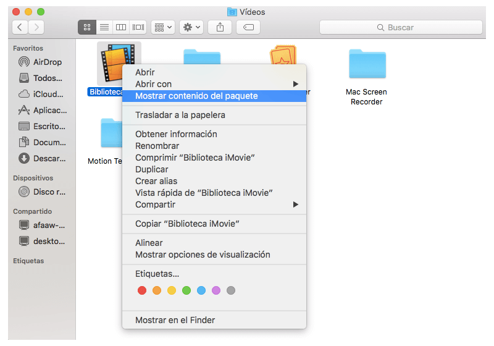Apply the gray tag color
Viewport: 494px width, 346px height.
coord(230,290)
